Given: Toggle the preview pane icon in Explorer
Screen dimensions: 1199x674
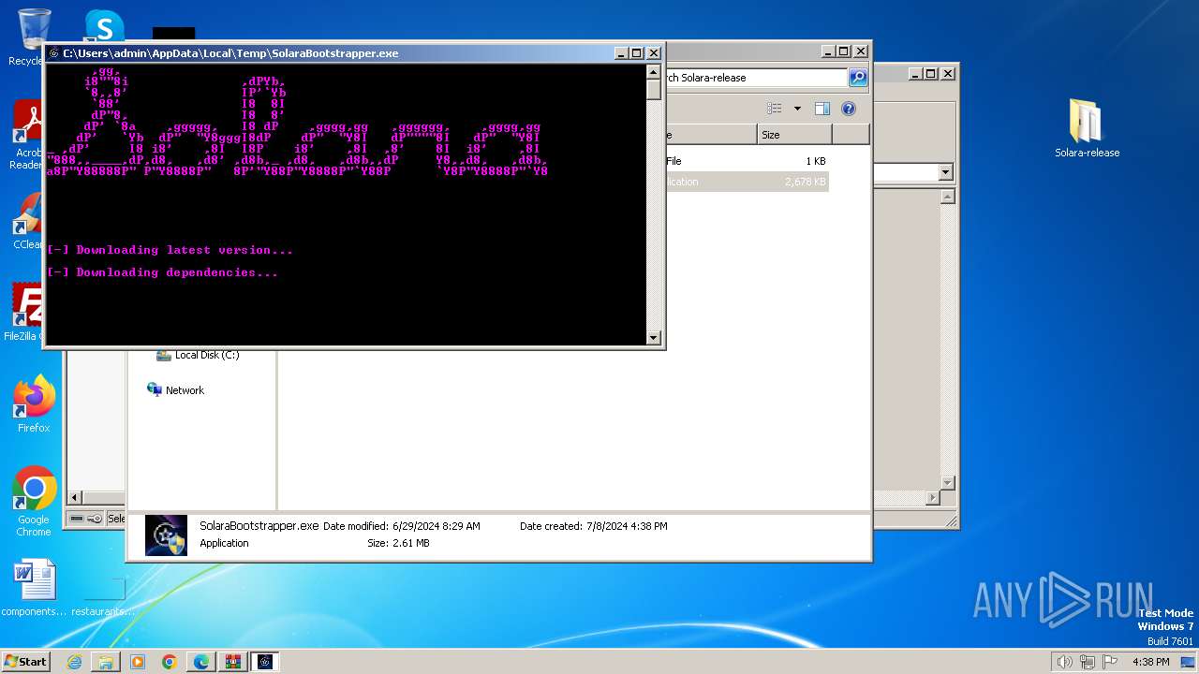Looking at the screenshot, I should click(x=822, y=109).
